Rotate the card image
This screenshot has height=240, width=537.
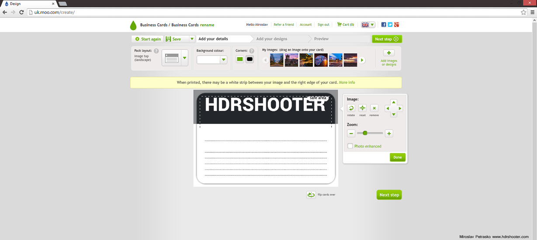click(351, 108)
